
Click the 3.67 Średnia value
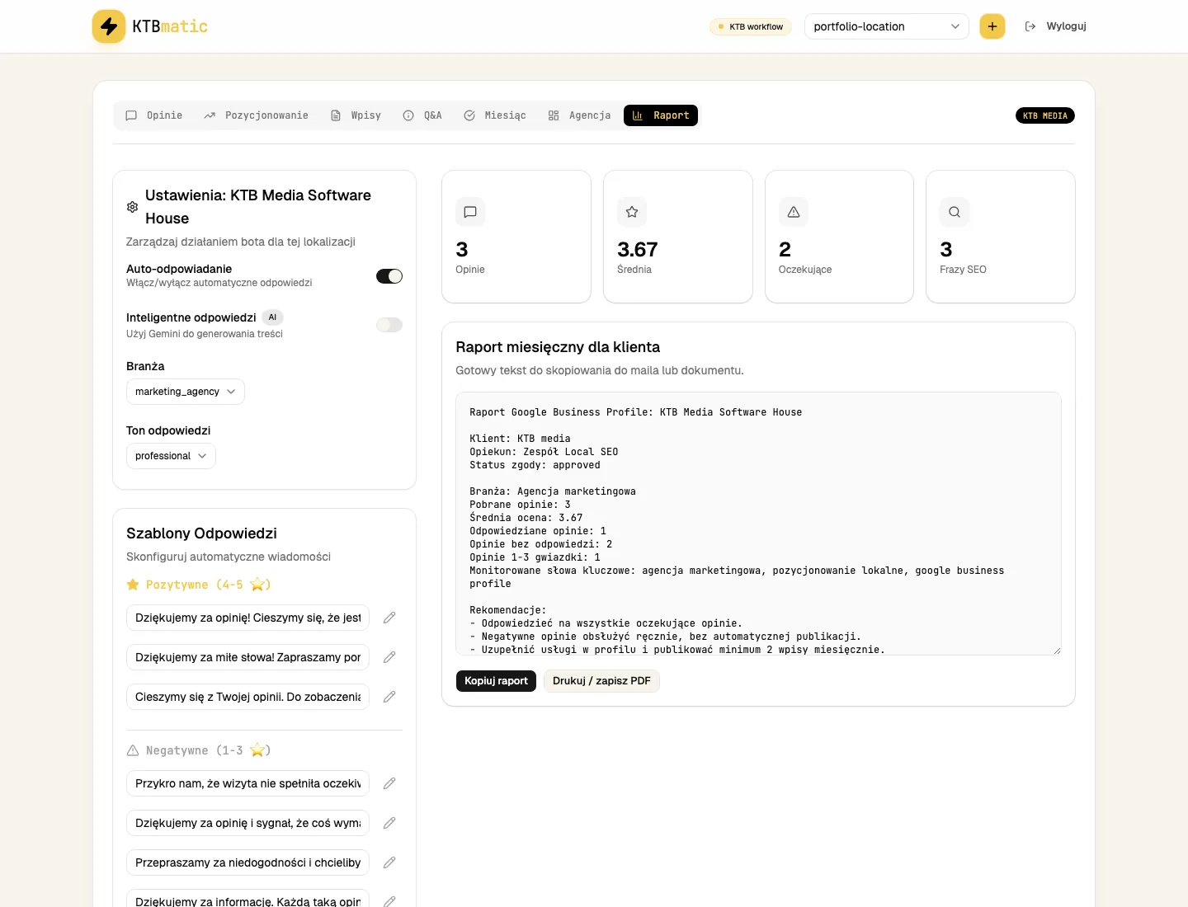point(638,250)
